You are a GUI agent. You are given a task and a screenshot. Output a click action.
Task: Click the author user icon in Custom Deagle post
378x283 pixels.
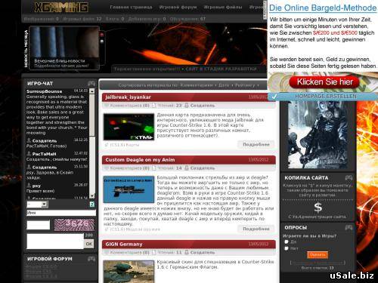coord(187,168)
